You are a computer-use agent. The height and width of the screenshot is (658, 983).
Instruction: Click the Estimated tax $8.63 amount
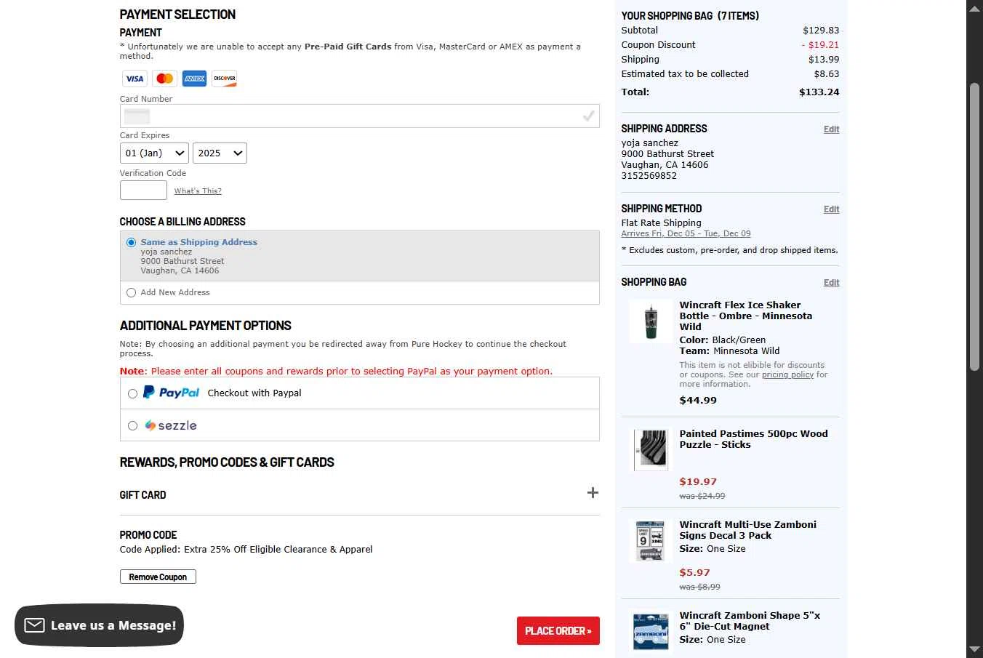(827, 74)
